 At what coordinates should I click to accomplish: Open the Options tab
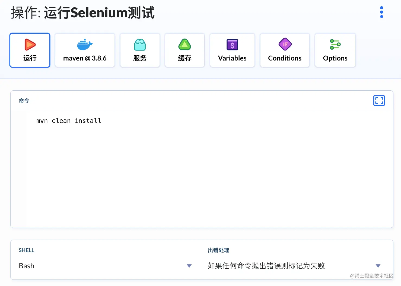click(x=335, y=50)
